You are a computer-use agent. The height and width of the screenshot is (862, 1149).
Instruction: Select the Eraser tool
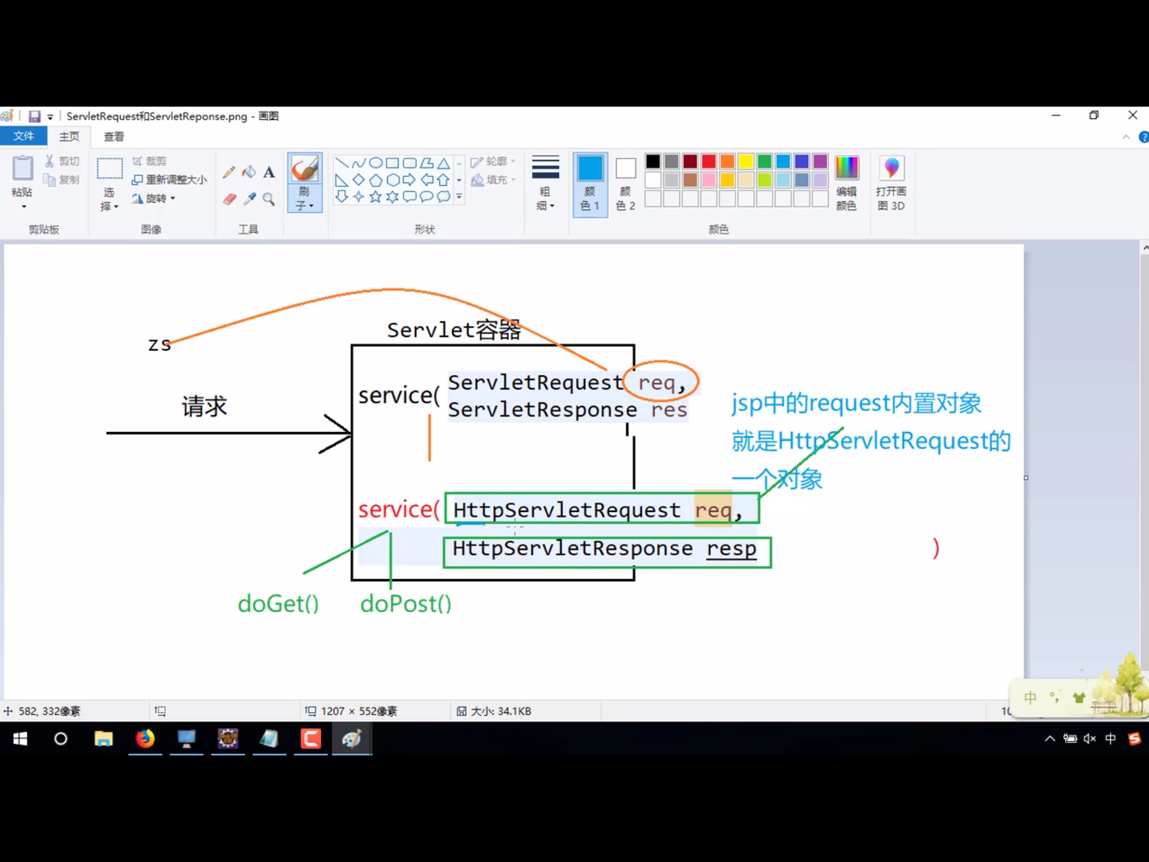tap(229, 199)
